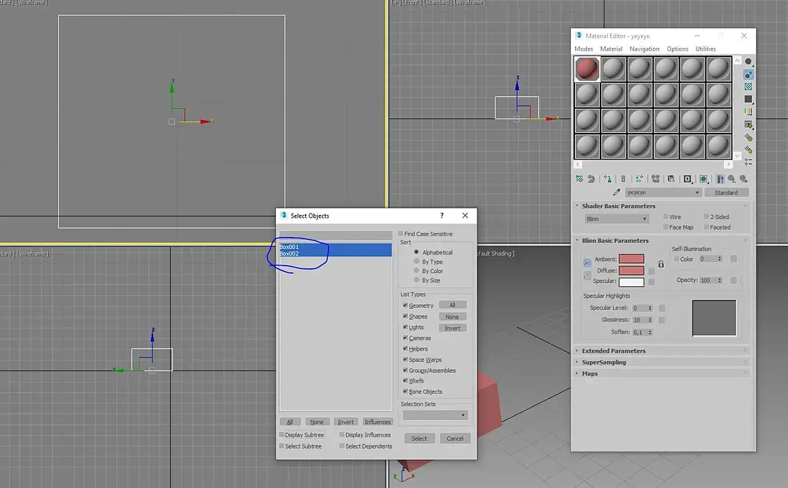Click the Video Color Check icon
Image resolution: width=788 pixels, height=488 pixels.
coord(748,111)
